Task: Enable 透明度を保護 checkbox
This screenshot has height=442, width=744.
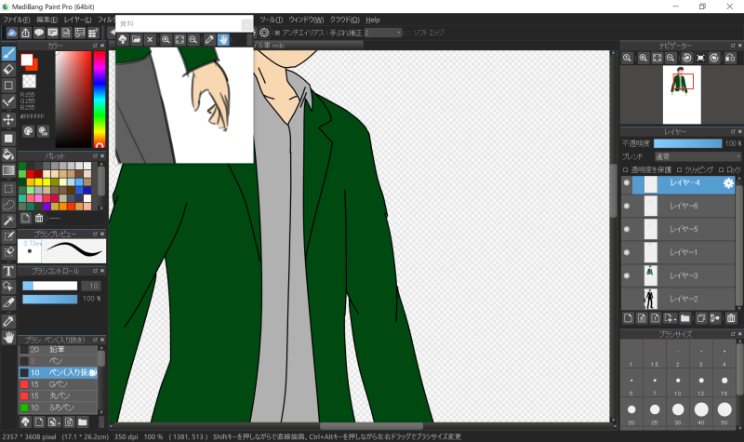Action: pos(626,170)
